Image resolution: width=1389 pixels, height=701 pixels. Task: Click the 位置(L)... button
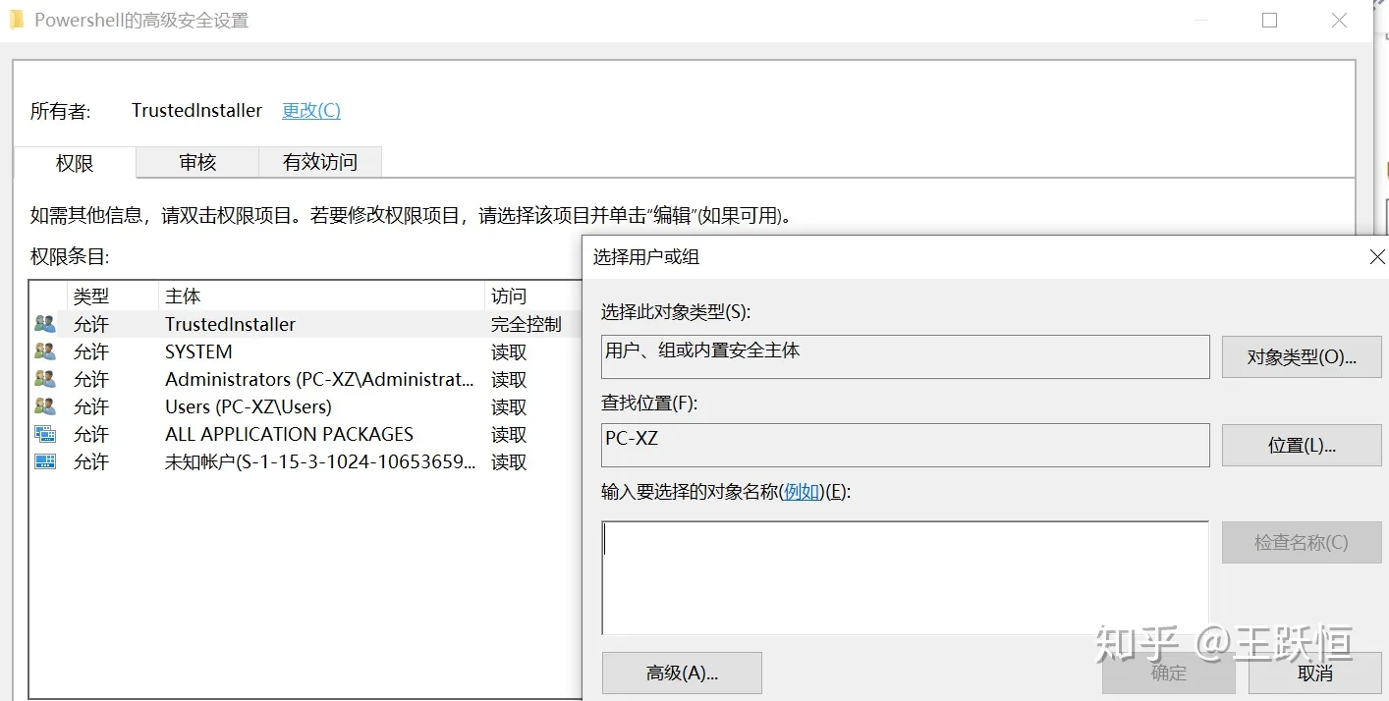point(1302,445)
